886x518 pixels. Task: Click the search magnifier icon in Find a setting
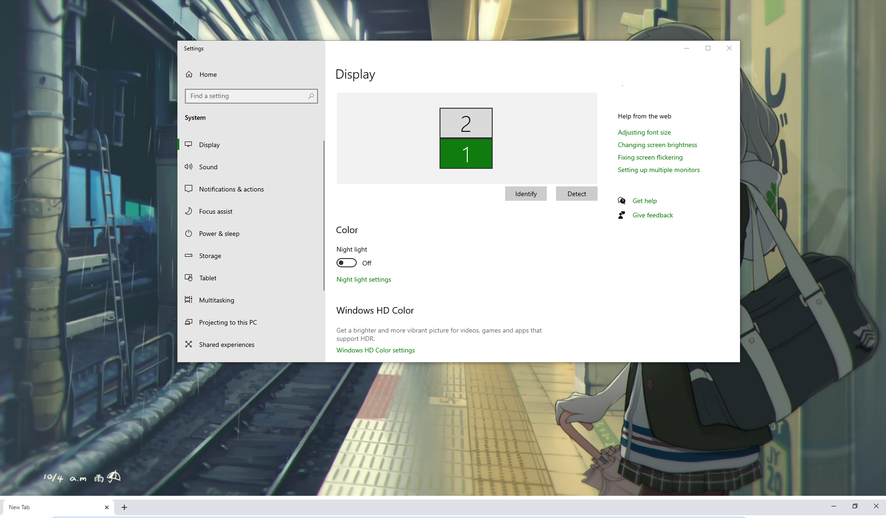[311, 96]
